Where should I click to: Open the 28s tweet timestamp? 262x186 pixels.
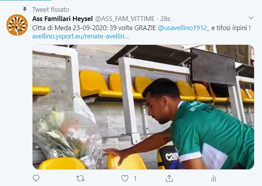[165, 19]
